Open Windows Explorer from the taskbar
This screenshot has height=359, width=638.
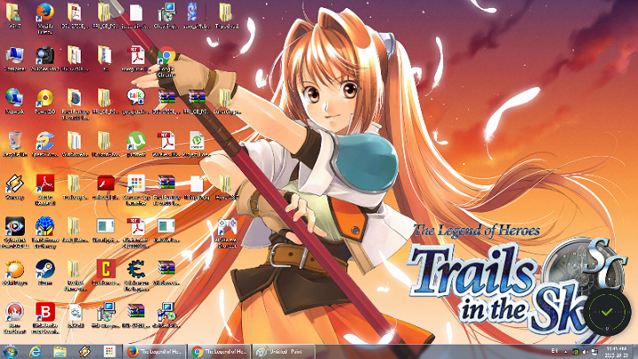pyautogui.click(x=60, y=352)
